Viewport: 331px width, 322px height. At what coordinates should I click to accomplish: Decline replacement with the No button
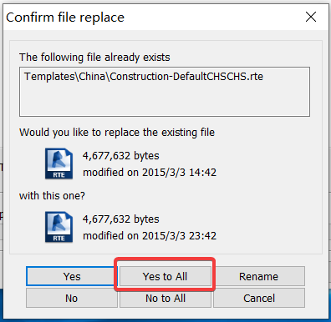pos(72,298)
